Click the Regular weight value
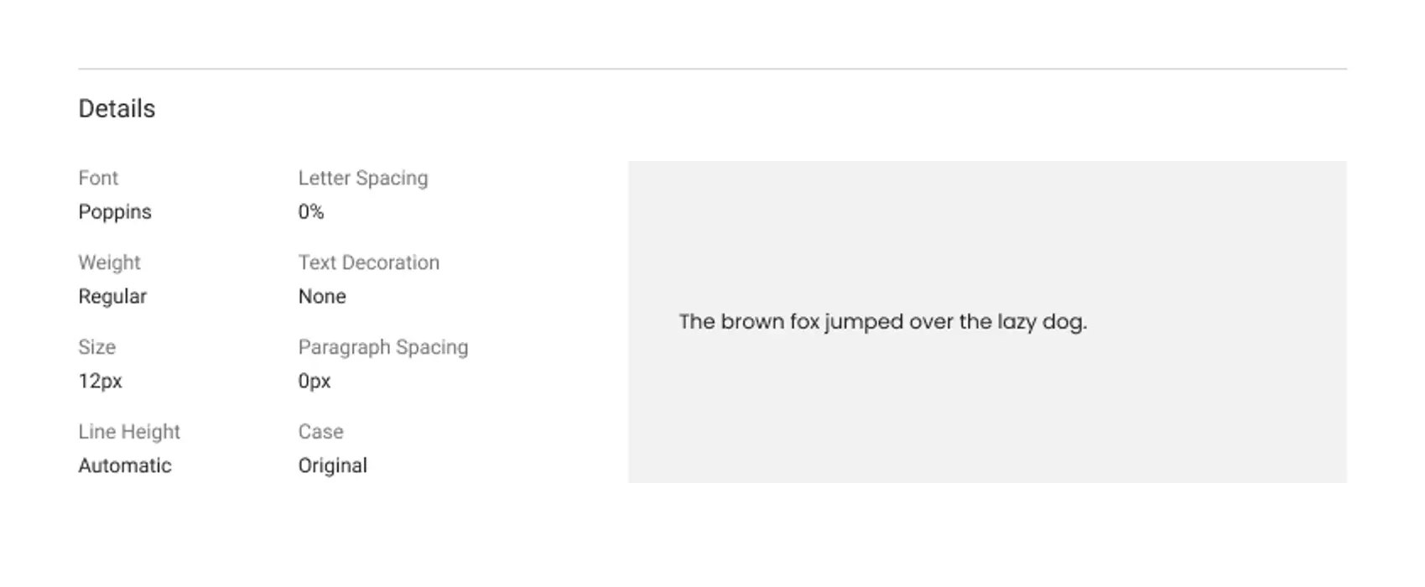The image size is (1425, 587). click(x=112, y=297)
